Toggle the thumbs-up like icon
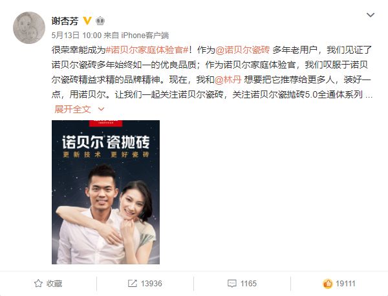The height and width of the screenshot is (296, 388). coord(327,283)
